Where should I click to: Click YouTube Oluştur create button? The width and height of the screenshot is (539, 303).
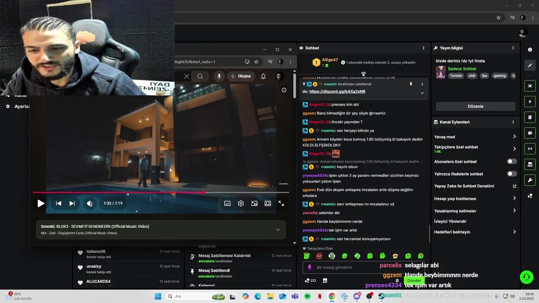point(241,76)
